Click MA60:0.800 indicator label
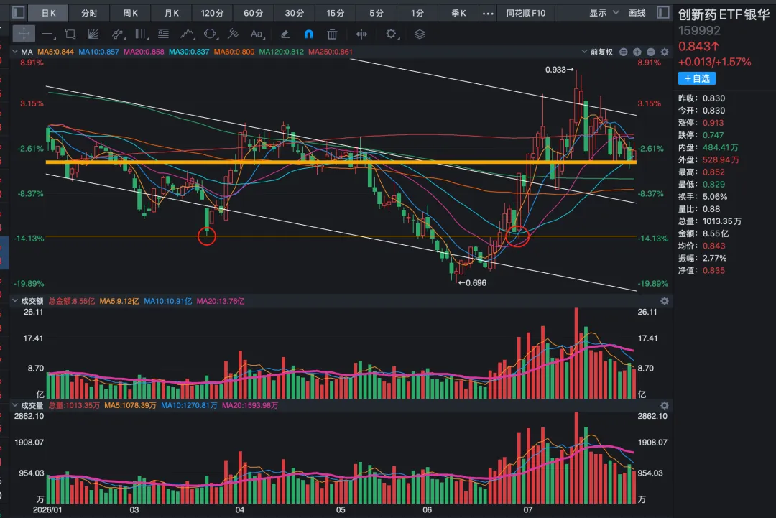Screen dimensions: 776x518 234,52
